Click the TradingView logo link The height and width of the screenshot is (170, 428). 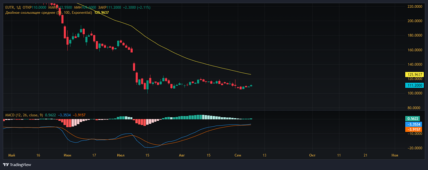pos(17,165)
